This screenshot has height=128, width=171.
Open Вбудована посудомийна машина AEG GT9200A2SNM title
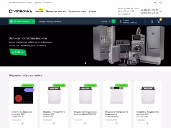point(116,114)
